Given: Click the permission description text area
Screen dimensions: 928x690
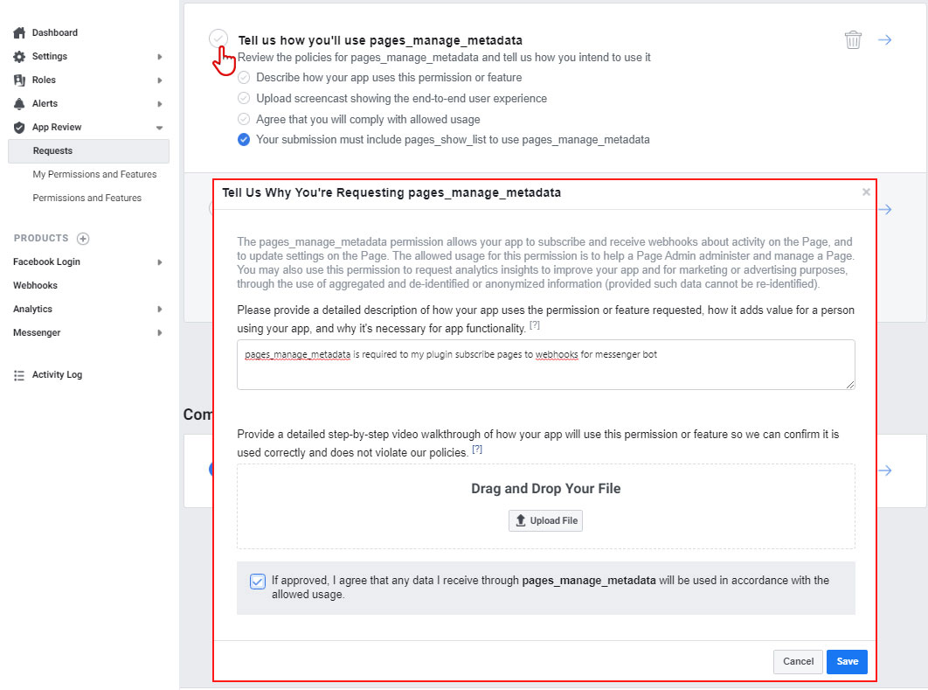Looking at the screenshot, I should pos(545,365).
